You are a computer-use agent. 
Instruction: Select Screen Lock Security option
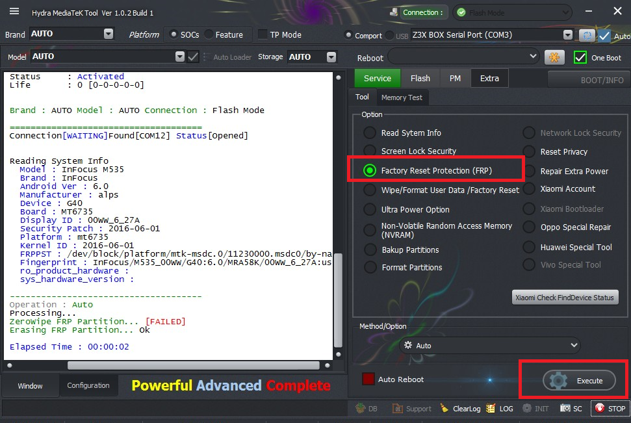(369, 151)
